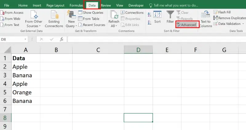246x130 pixels.
Task: Select column E header
Action: 167,50
